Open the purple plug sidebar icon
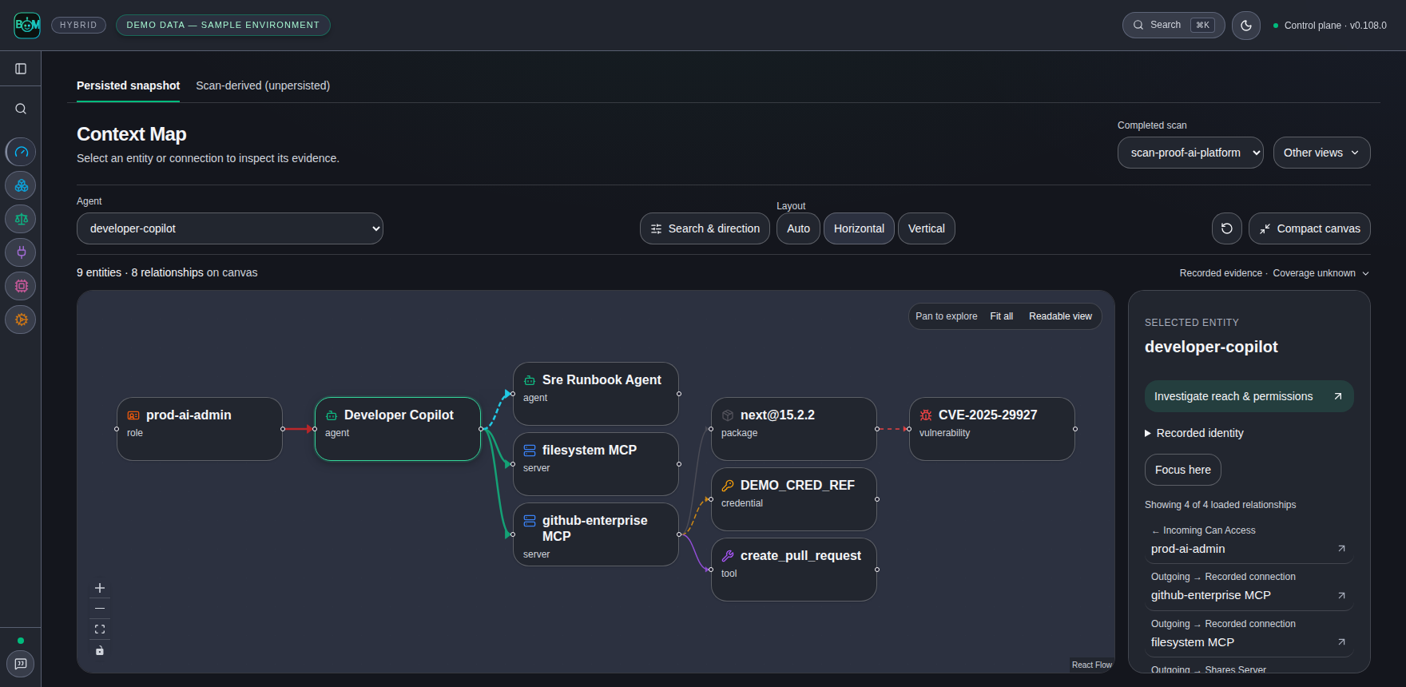Image resolution: width=1406 pixels, height=687 pixels. click(21, 252)
